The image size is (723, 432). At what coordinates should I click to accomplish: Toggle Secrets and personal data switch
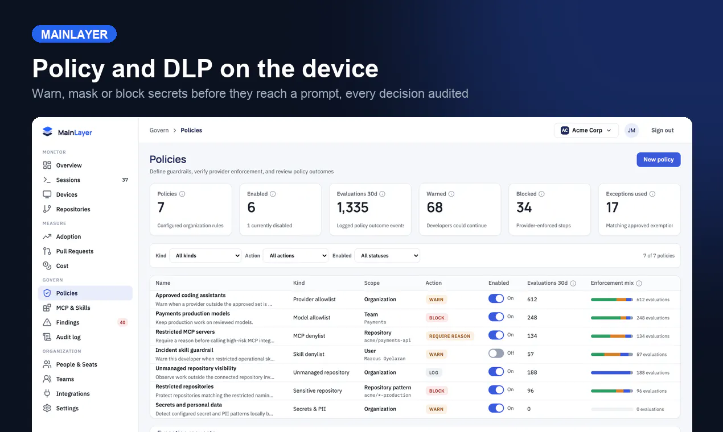pyautogui.click(x=496, y=408)
